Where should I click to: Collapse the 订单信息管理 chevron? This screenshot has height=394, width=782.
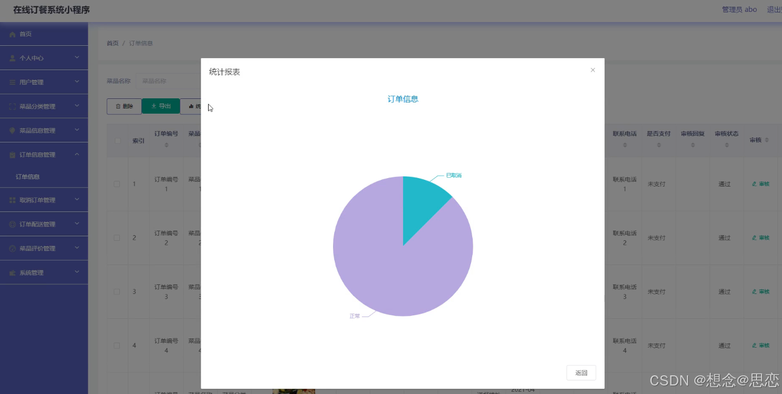[77, 154]
